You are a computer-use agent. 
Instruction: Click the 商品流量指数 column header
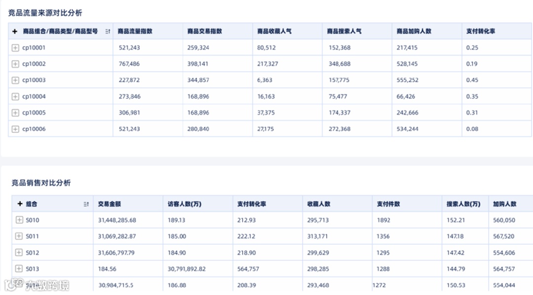135,31
